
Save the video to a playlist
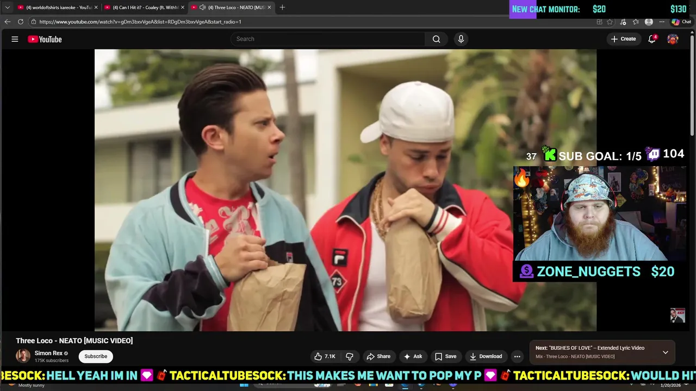coord(445,356)
